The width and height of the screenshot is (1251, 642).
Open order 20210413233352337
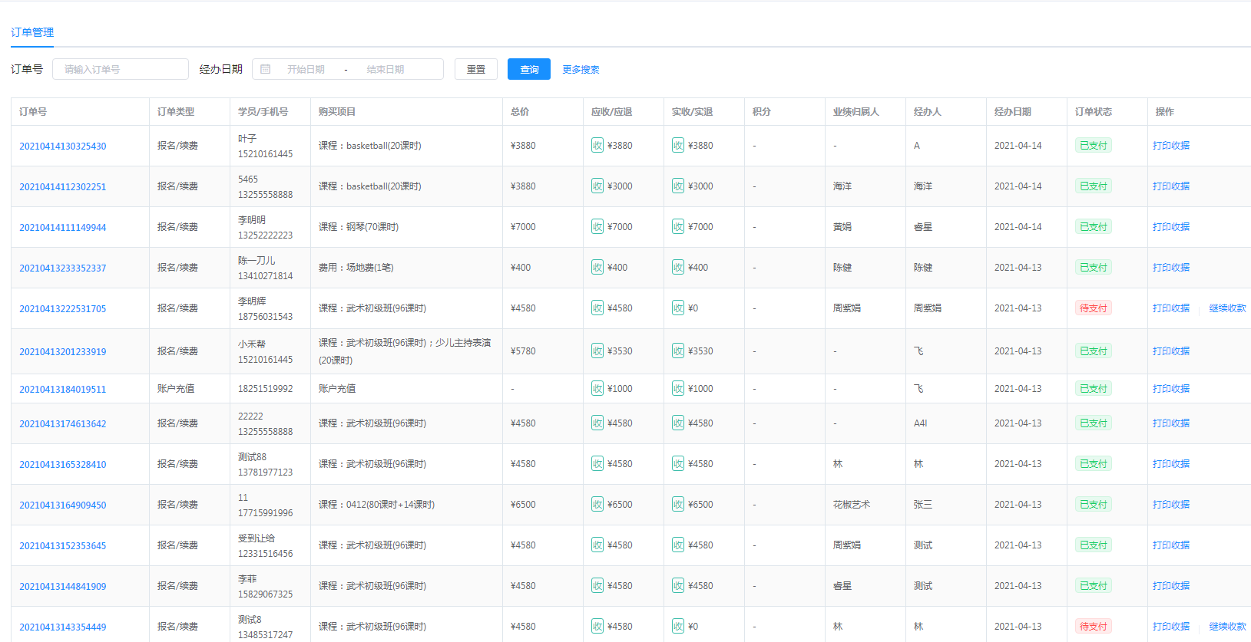click(x=63, y=268)
